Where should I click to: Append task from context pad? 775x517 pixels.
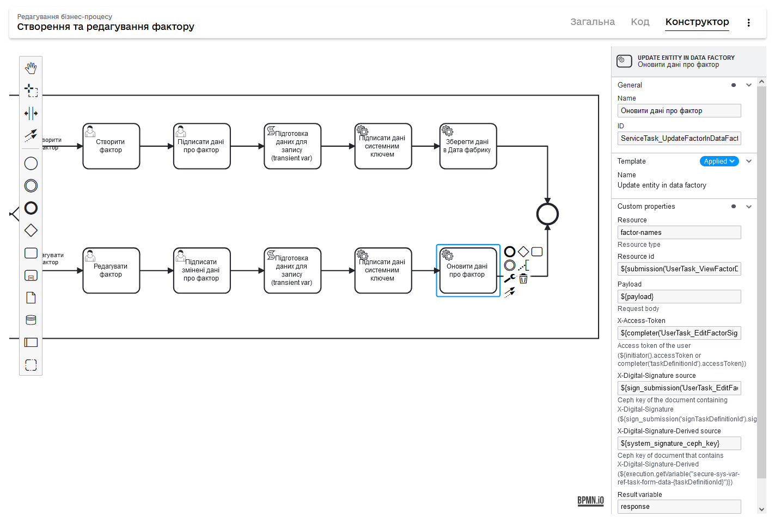tap(537, 252)
